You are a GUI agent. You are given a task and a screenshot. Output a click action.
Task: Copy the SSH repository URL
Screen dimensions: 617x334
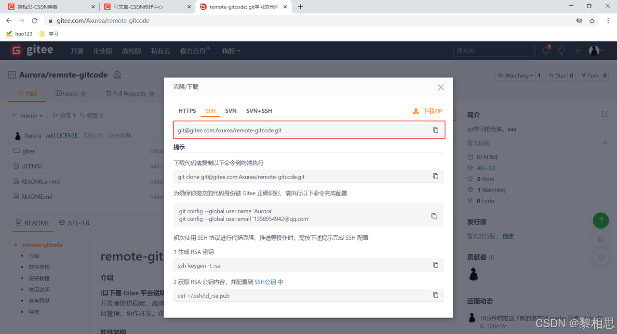point(435,130)
